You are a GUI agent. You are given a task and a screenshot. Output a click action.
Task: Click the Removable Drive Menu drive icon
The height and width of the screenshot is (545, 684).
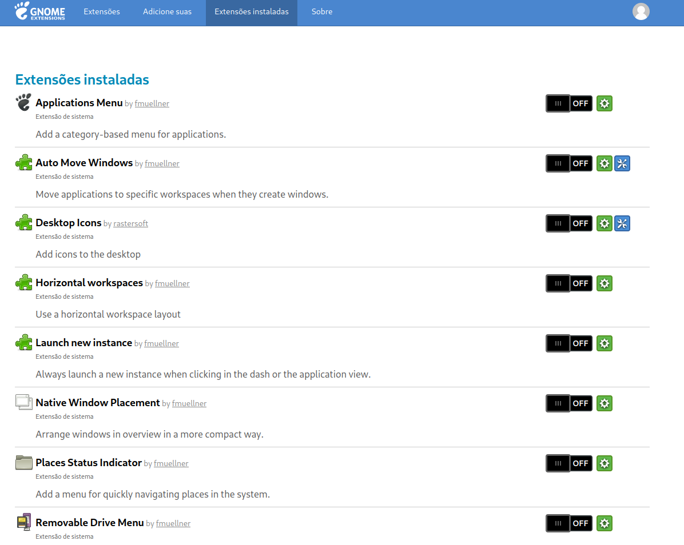23,522
